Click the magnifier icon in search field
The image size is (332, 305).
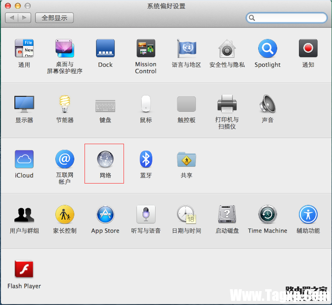pyautogui.click(x=252, y=18)
